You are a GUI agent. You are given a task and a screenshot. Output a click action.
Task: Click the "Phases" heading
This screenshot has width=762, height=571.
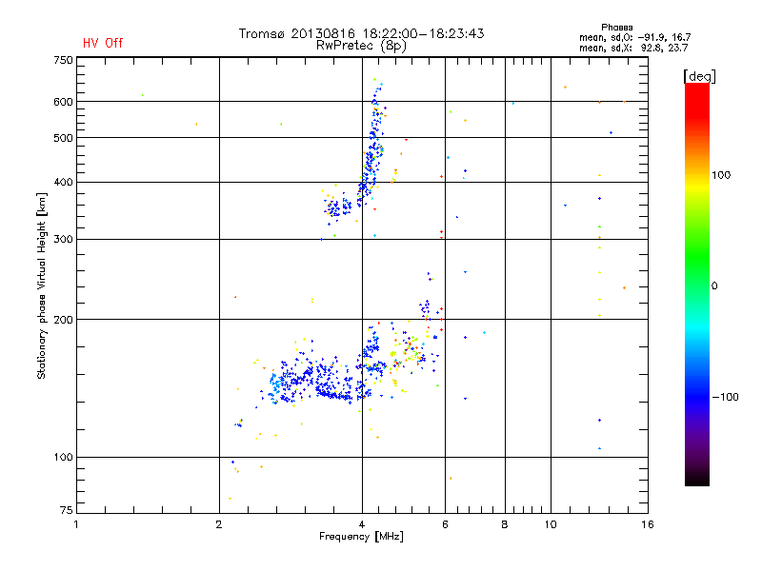[616, 28]
